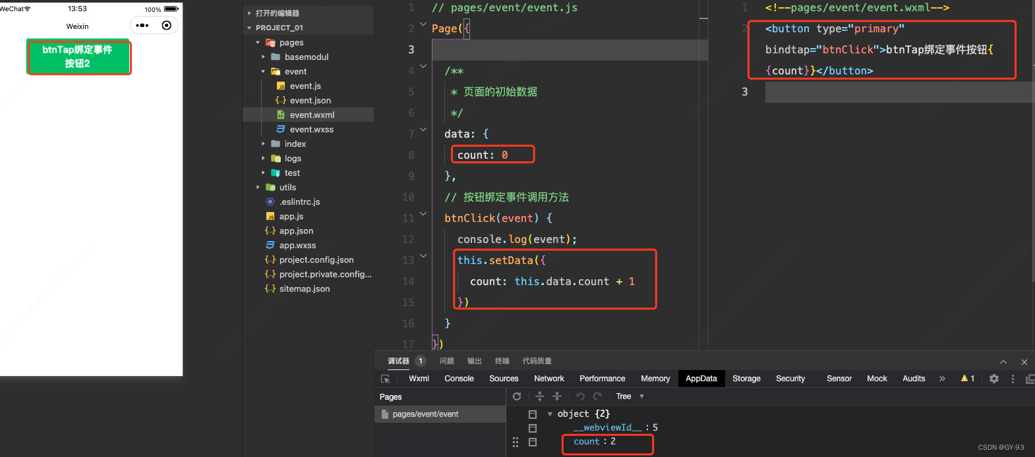Switch to the 终端 panel tab
The width and height of the screenshot is (1035, 457).
tap(502, 362)
